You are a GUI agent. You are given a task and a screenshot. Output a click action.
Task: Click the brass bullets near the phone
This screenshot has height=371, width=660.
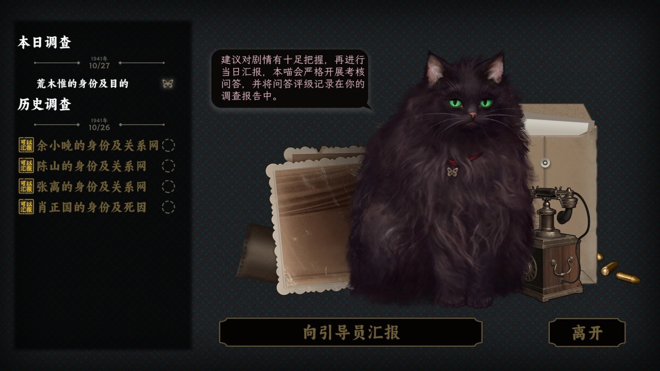pyautogui.click(x=619, y=269)
